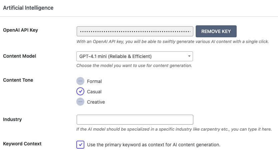The height and width of the screenshot is (153, 278).
Task: Click the OpenAI API key help description
Action: point(173,42)
